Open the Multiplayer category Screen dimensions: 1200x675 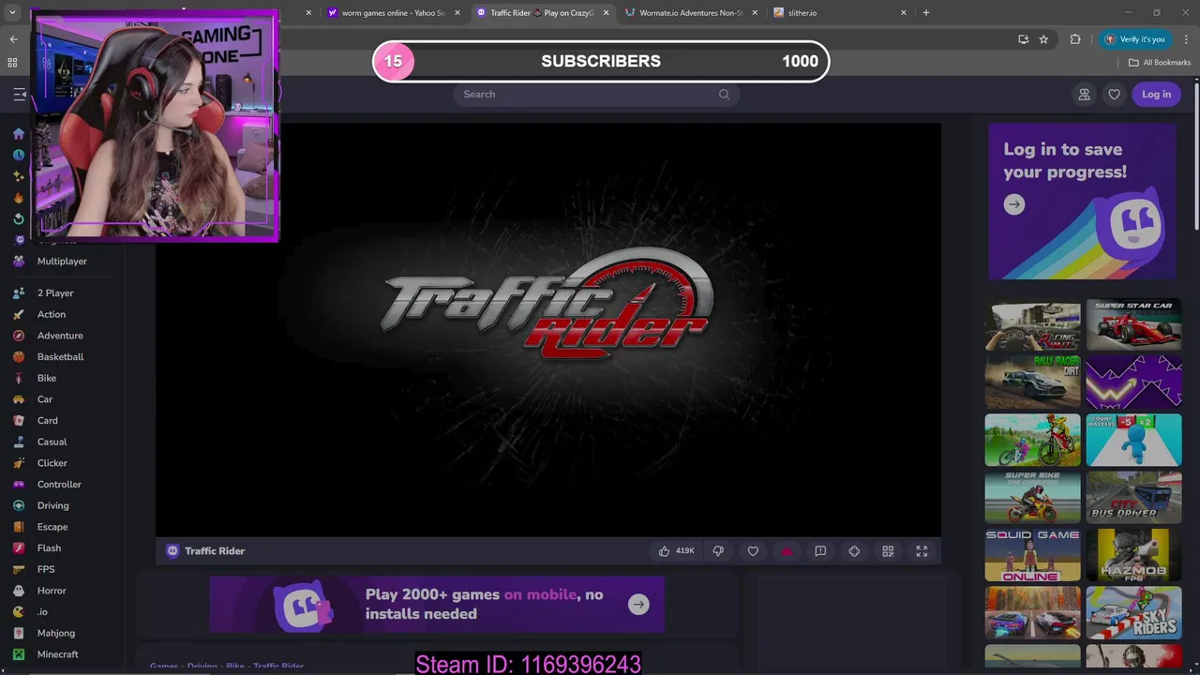tap(62, 262)
